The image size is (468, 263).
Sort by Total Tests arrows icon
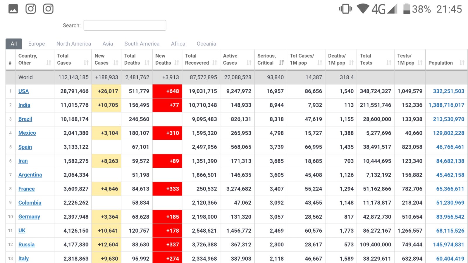click(389, 63)
